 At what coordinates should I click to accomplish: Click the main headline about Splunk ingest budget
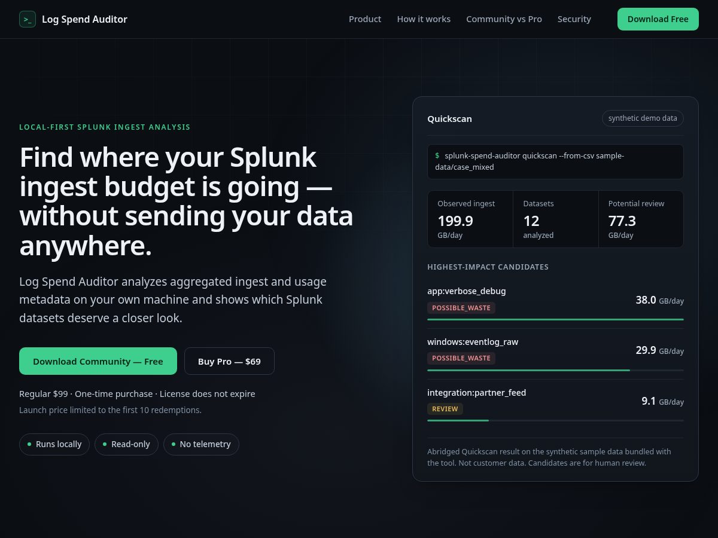coord(186,201)
